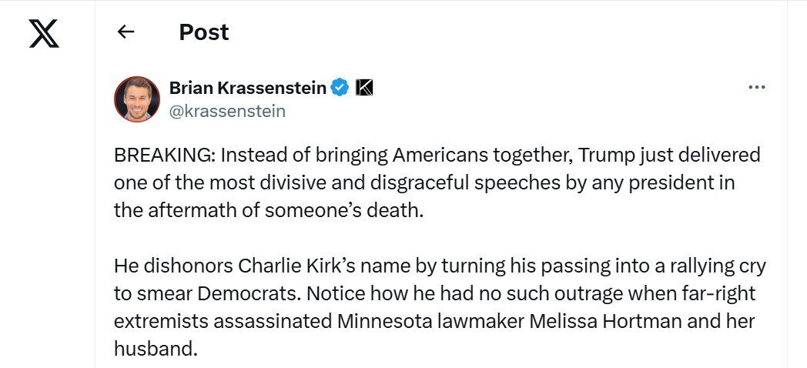The image size is (807, 368).
Task: Open Brian Krassenstein's profile picture
Action: (x=137, y=99)
